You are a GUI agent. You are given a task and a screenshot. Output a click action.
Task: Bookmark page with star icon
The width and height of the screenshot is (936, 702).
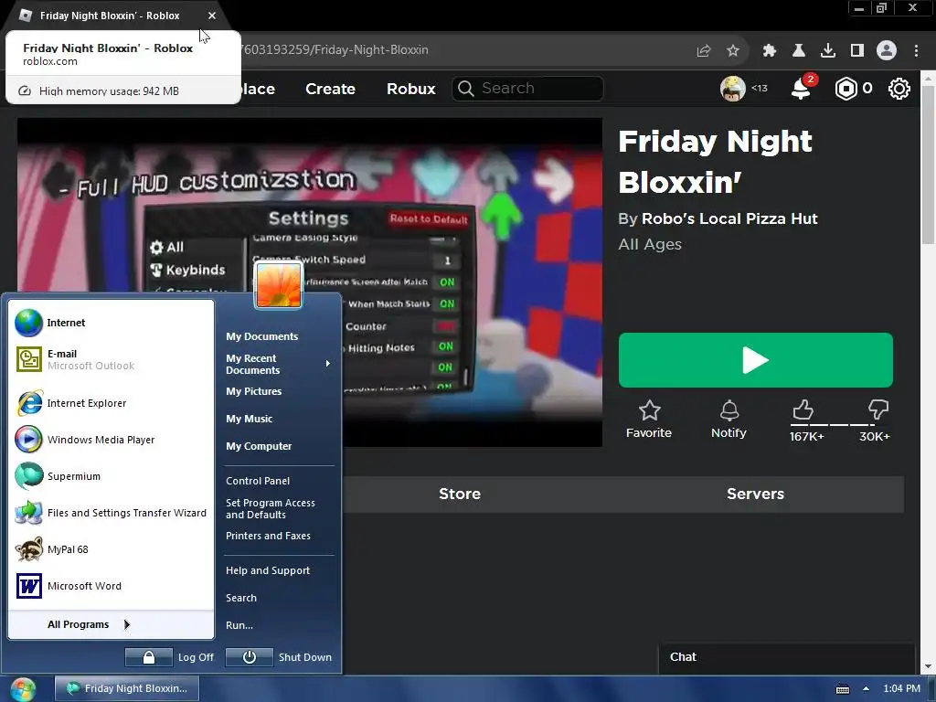point(733,51)
